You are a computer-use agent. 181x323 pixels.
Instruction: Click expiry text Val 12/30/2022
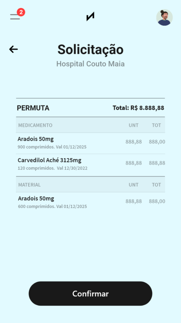point(72,168)
